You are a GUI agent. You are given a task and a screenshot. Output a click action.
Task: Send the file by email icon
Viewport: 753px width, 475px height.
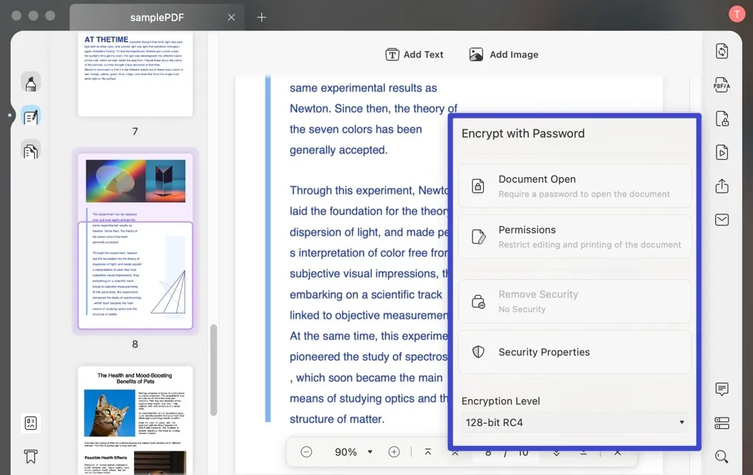pyautogui.click(x=722, y=220)
